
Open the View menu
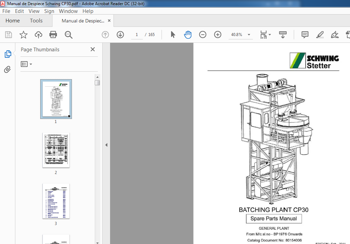tap(34, 11)
